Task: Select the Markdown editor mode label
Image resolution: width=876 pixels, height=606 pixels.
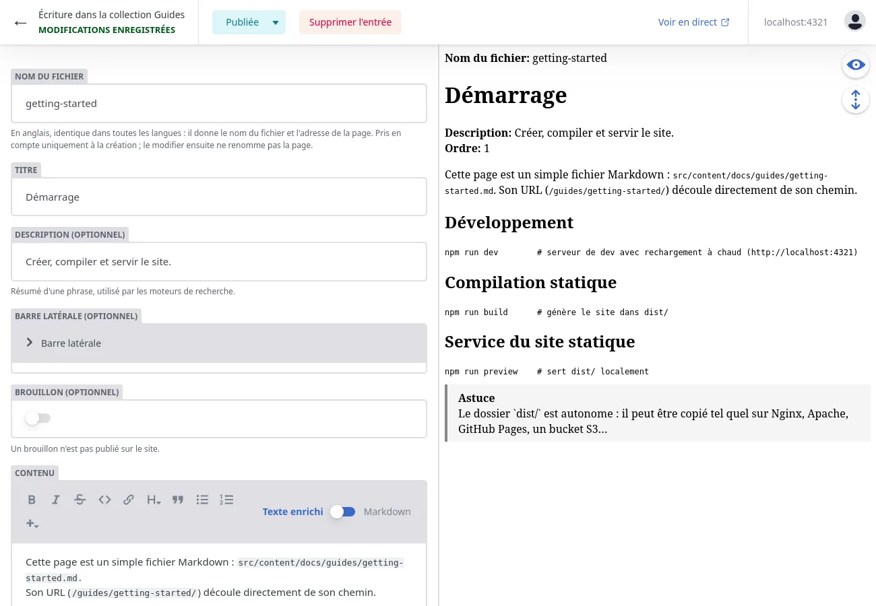Action: (387, 512)
